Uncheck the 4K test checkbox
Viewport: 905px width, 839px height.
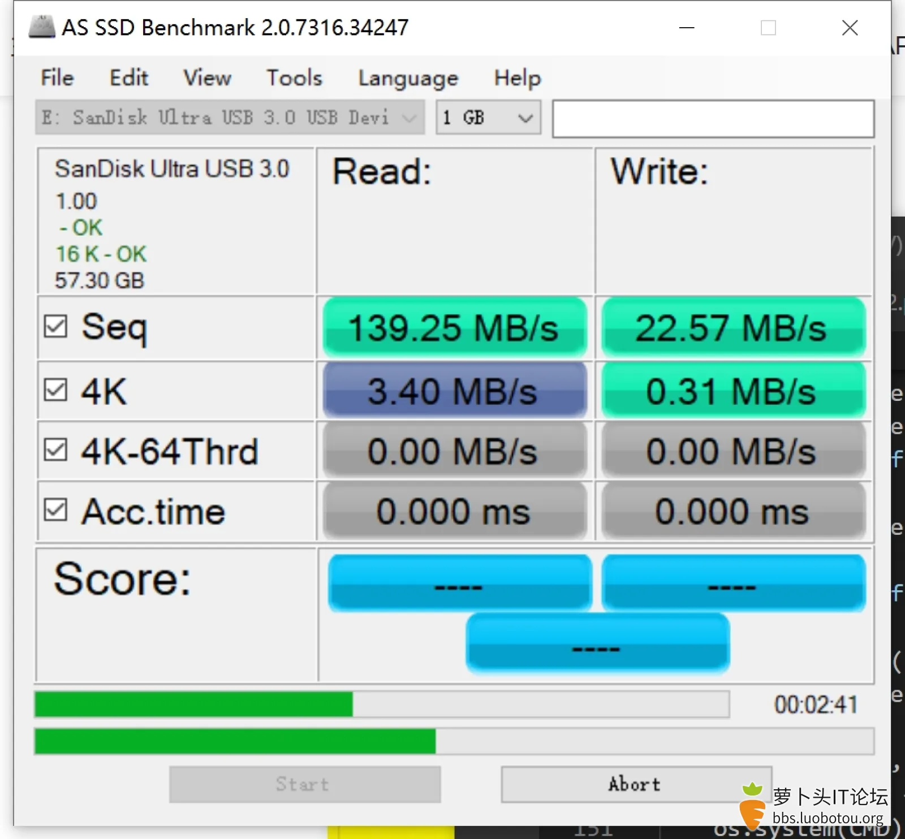coord(55,390)
